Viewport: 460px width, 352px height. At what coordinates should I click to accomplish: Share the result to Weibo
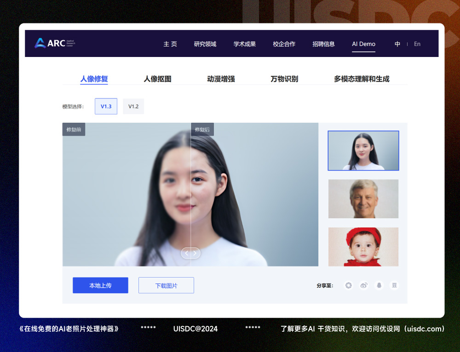point(363,285)
